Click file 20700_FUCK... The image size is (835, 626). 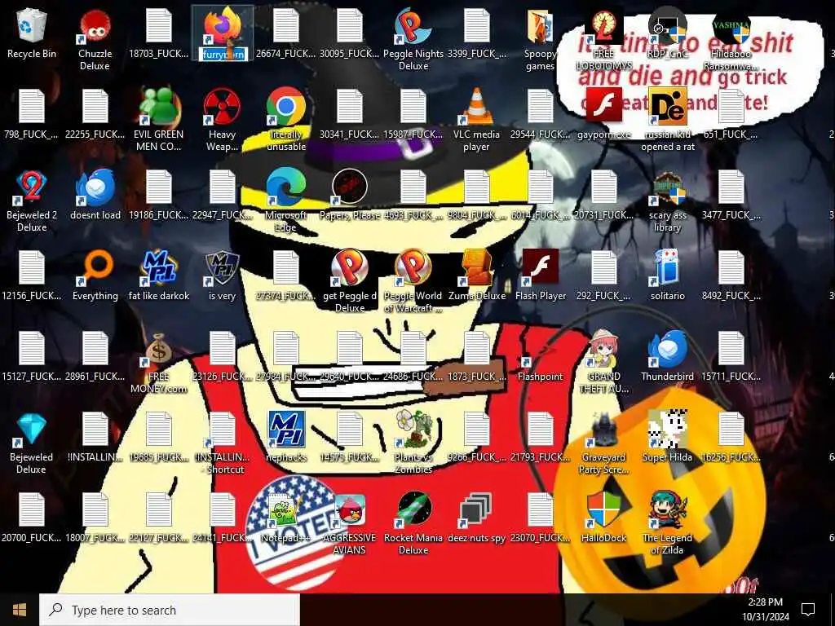click(32, 510)
